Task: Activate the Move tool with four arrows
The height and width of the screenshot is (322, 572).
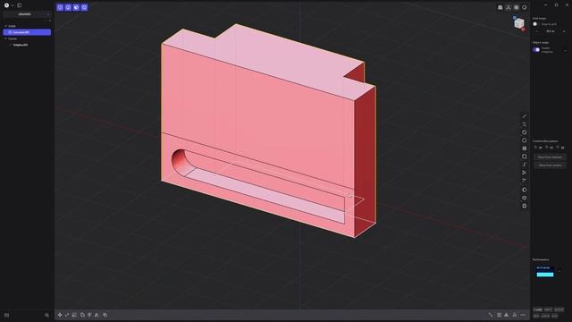Action: point(60,315)
